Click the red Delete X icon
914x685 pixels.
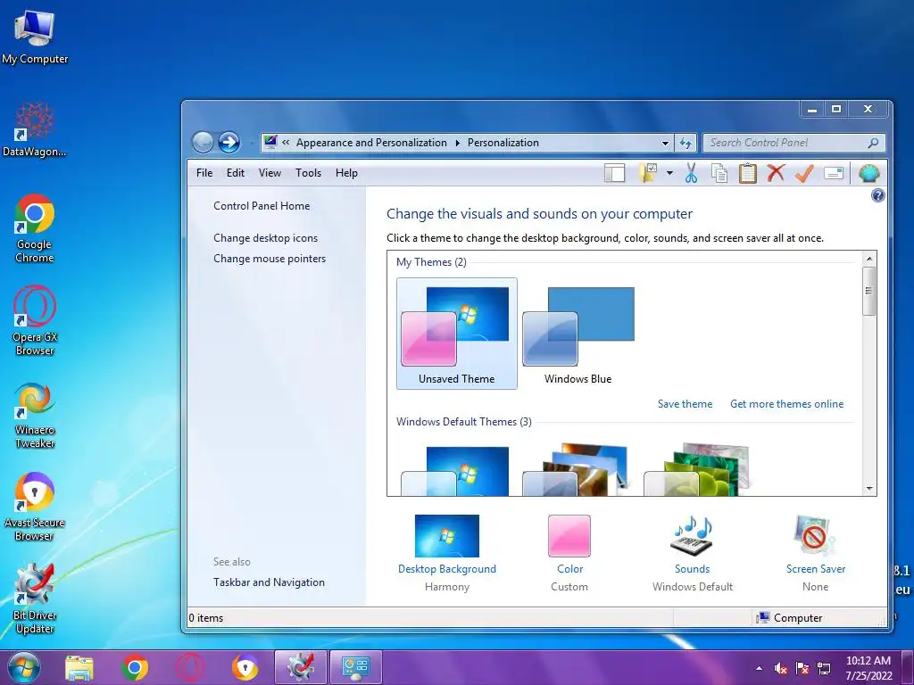pos(776,173)
